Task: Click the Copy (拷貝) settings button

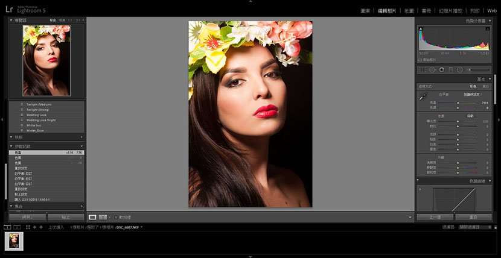Action: pos(28,217)
